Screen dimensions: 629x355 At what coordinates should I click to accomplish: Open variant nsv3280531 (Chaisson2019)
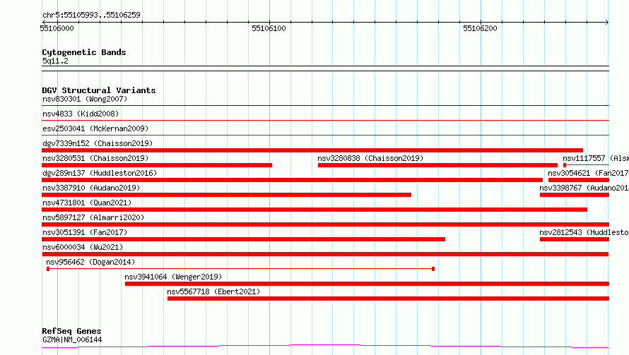[95, 158]
